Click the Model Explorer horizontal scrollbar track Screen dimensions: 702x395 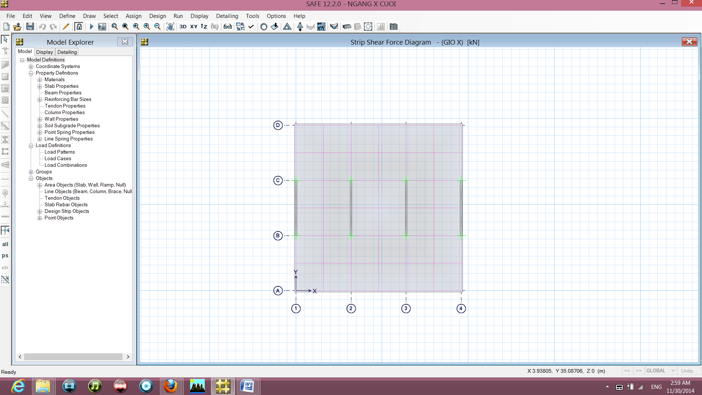click(73, 357)
